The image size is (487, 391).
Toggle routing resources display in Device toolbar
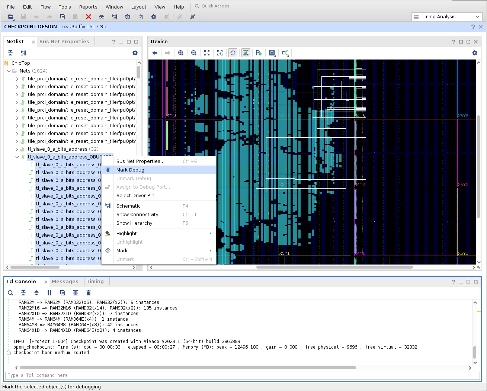pos(246,53)
